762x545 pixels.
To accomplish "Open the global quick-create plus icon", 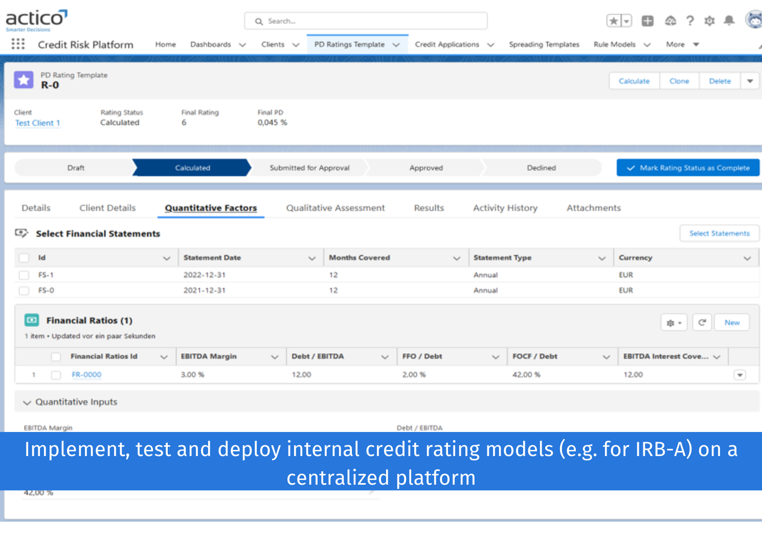I will coord(647,20).
